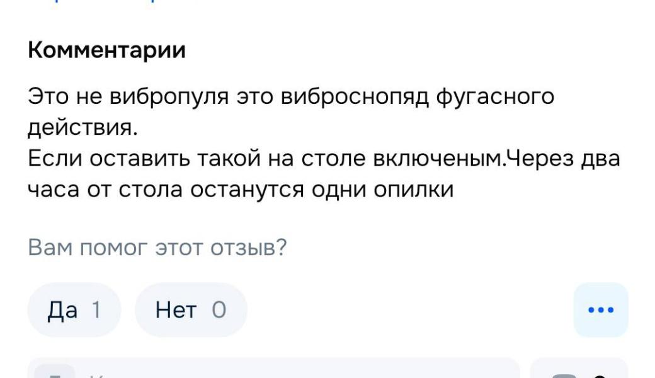Click the Нет vote count 0
The height and width of the screenshot is (378, 655).
(x=219, y=310)
